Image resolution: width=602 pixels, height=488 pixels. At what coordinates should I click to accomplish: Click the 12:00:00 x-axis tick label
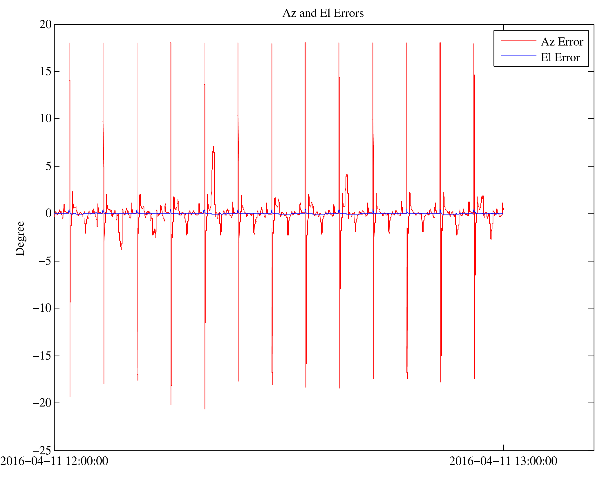pyautogui.click(x=54, y=461)
